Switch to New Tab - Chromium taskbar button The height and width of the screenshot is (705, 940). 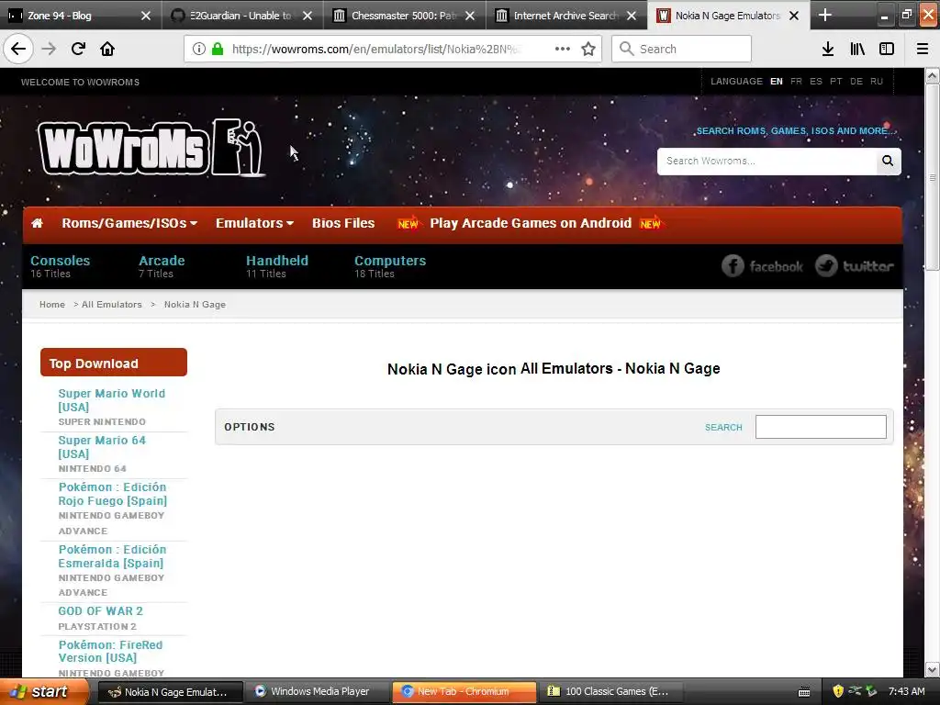pos(464,691)
